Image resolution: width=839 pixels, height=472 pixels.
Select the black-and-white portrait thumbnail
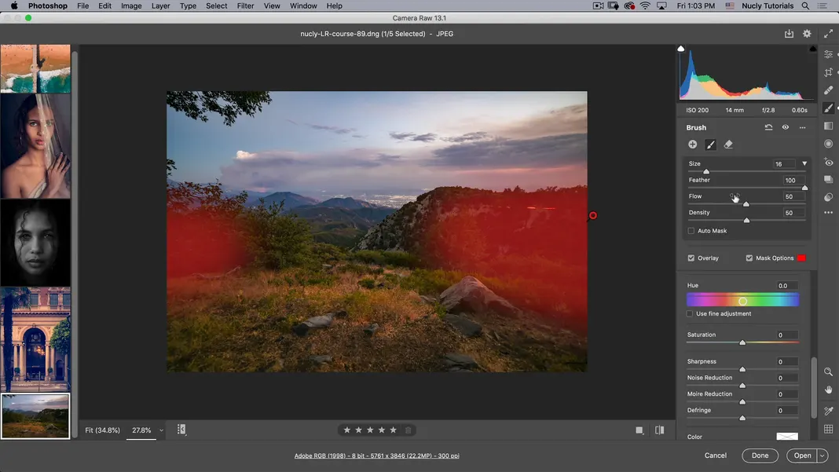[x=35, y=243]
